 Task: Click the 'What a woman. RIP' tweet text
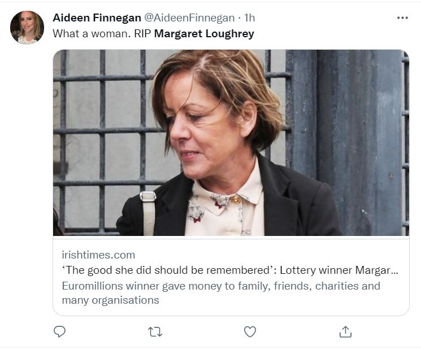[102, 33]
